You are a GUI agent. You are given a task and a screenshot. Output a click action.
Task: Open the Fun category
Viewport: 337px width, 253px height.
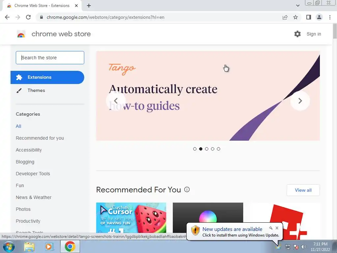(x=20, y=185)
